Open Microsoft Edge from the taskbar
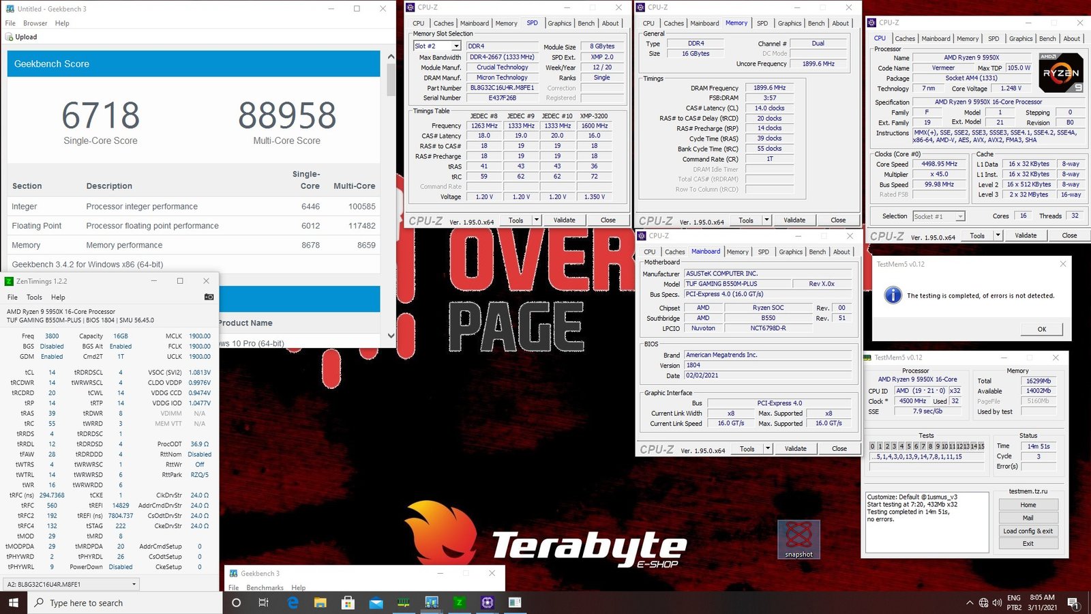 [x=293, y=602]
